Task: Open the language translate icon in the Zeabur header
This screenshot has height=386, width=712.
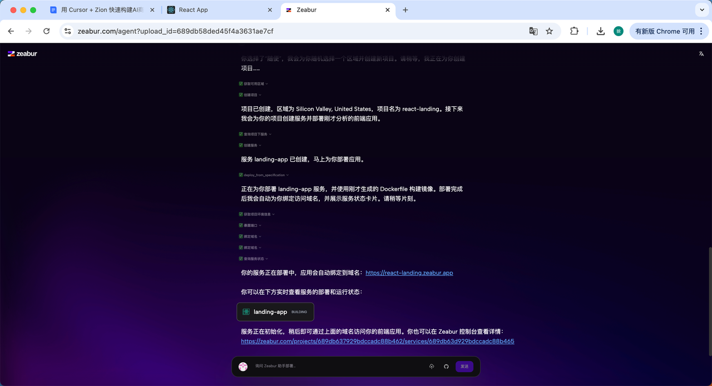Action: [701, 53]
